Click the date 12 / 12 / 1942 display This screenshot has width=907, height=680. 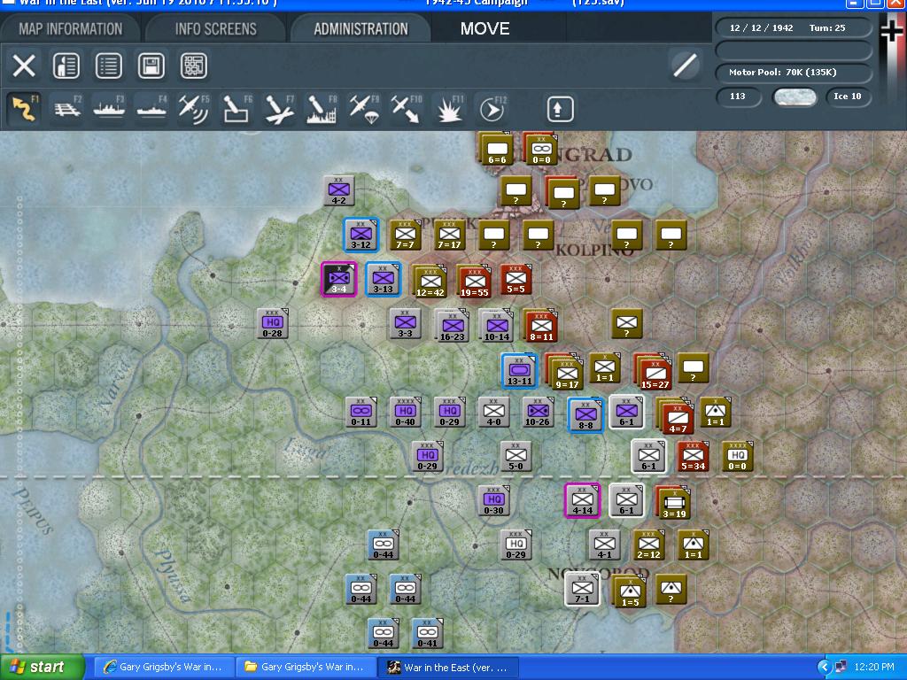[761, 27]
